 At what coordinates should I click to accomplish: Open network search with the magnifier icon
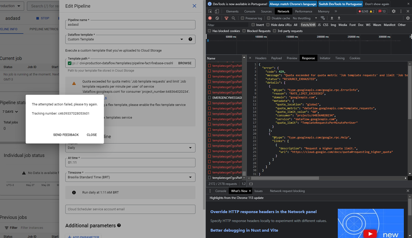click(233, 18)
